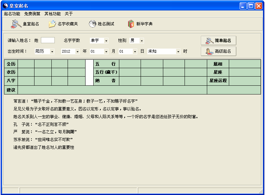
Task: Expand the 名字字数 dropdown showing 单字
Action: (x=106, y=40)
